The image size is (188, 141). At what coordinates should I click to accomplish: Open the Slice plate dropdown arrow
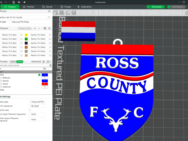(148, 7)
